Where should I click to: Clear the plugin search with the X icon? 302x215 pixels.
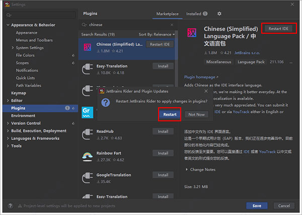(173, 24)
